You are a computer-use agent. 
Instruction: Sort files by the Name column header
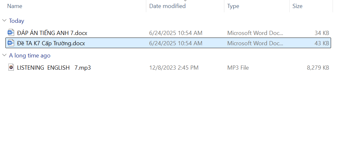point(15,6)
